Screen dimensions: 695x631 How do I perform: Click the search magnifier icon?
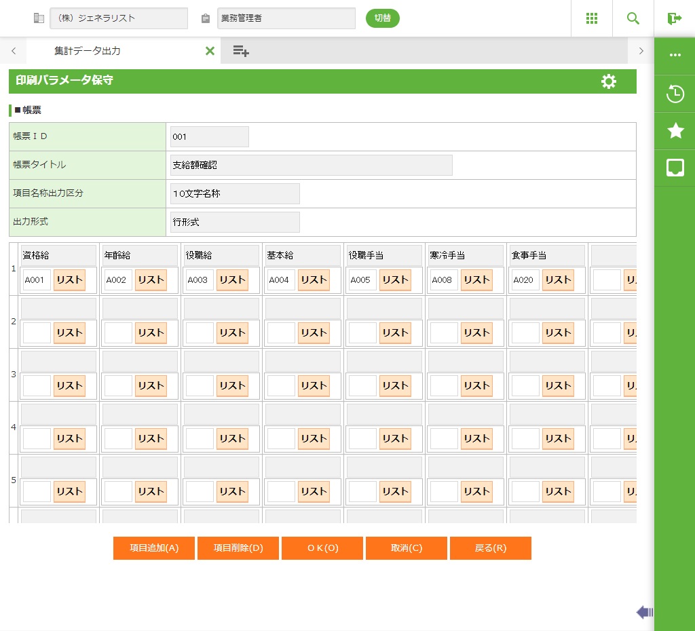pyautogui.click(x=633, y=18)
